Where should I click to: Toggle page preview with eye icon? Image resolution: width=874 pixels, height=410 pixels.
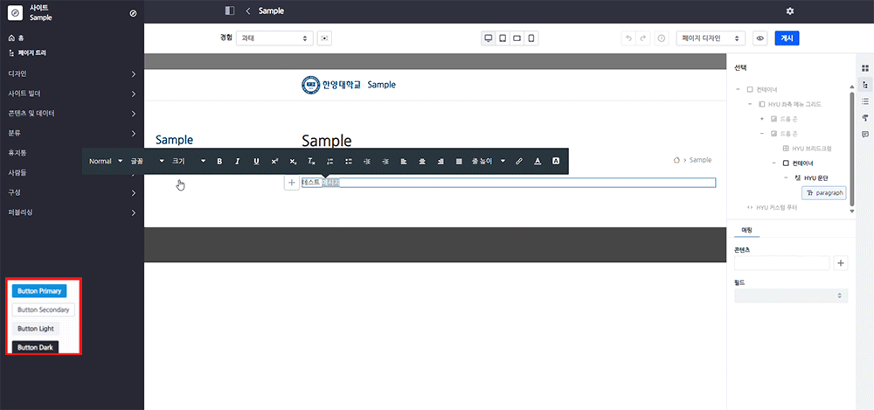[760, 38]
